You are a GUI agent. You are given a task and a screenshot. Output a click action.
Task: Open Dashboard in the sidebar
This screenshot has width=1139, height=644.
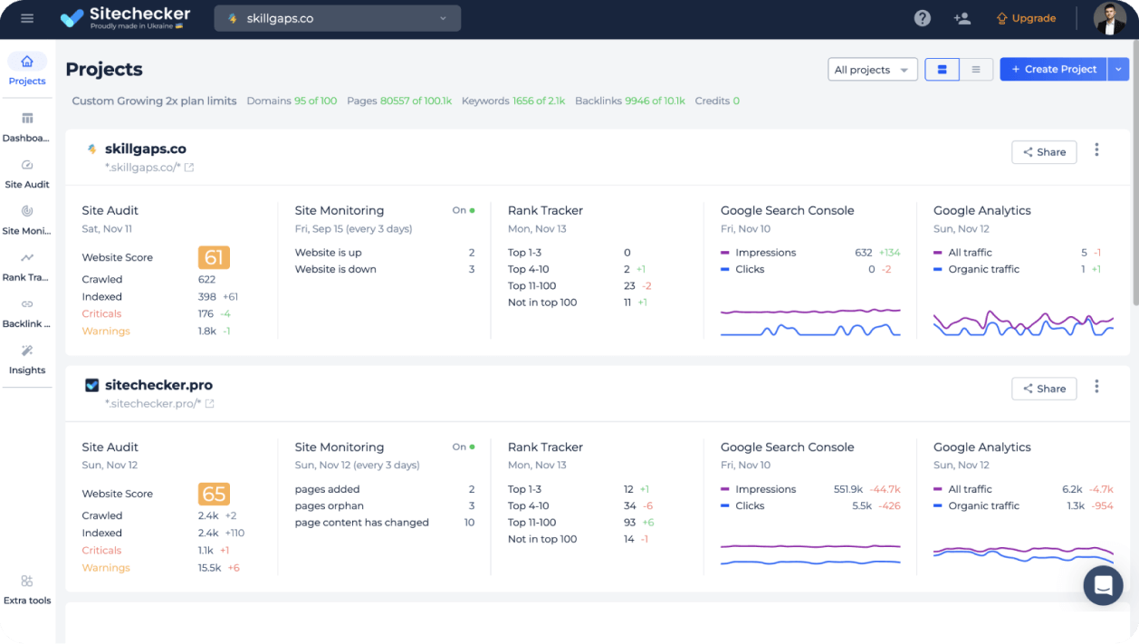point(27,128)
